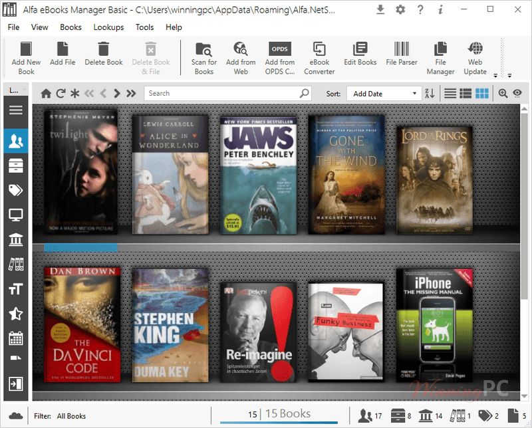Screen dimensions: 532x428
Task: Open the Sort by Add Date dropdown
Action: 384,94
